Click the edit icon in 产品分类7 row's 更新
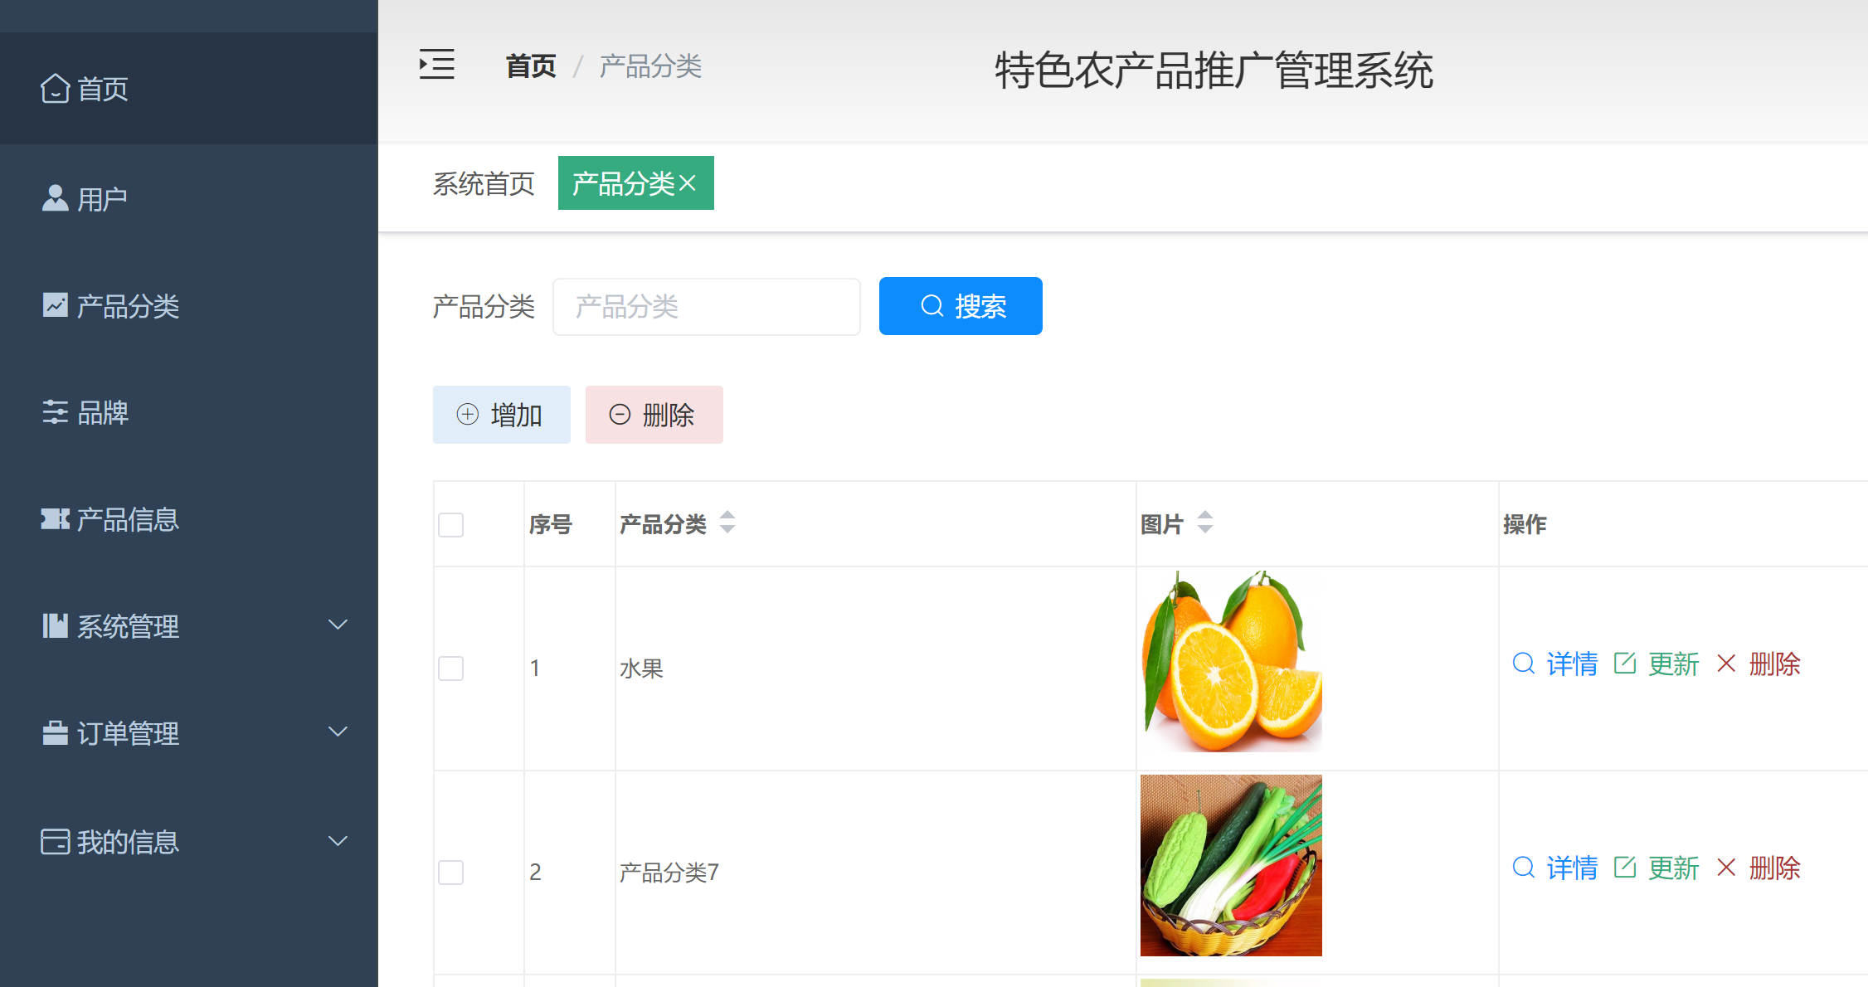The width and height of the screenshot is (1868, 987). tap(1625, 868)
